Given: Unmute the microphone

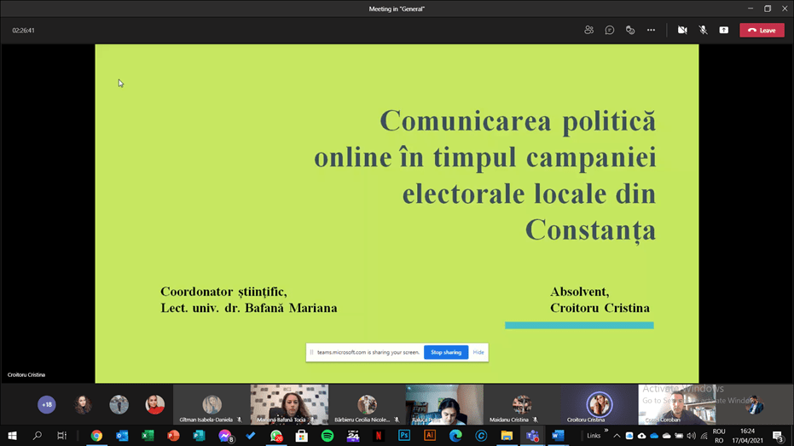Looking at the screenshot, I should 703,30.
